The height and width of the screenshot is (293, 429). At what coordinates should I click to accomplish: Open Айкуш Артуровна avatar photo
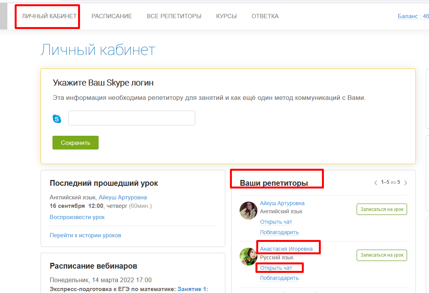point(248,211)
